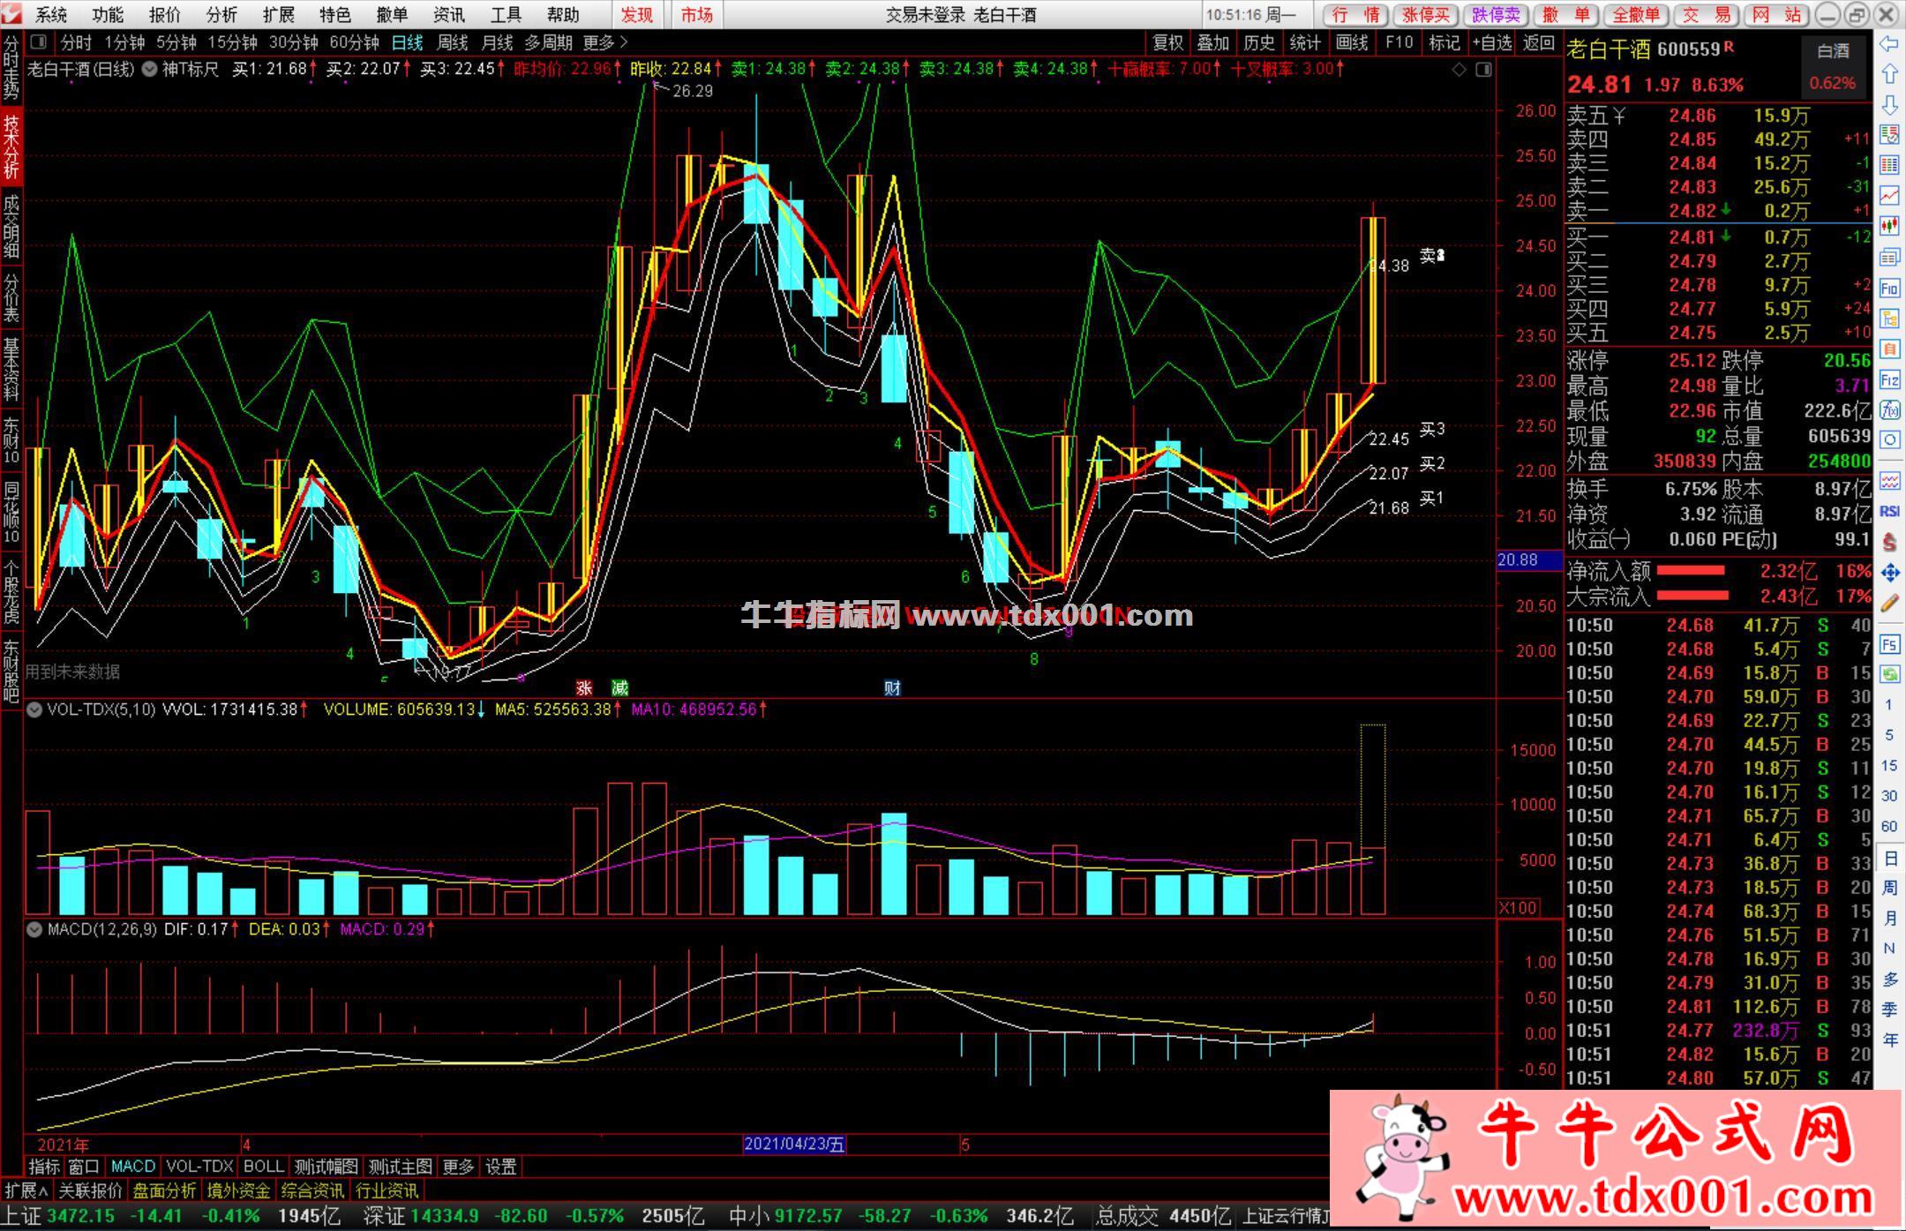The width and height of the screenshot is (1906, 1231).
Task: Click the four-way move arrows icon
Action: [x=1889, y=574]
